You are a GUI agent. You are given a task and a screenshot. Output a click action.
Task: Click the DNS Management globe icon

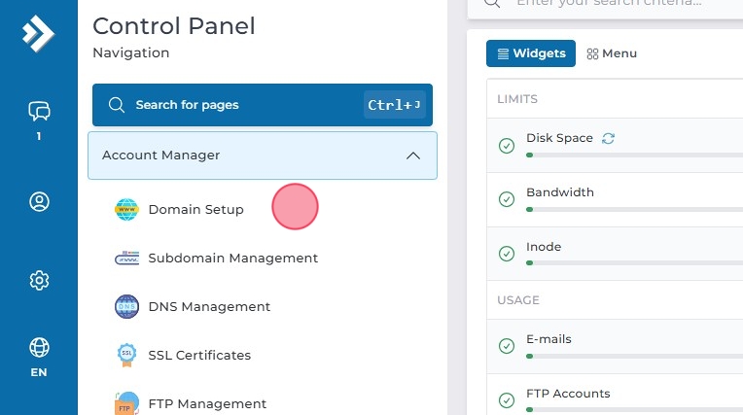coord(127,306)
